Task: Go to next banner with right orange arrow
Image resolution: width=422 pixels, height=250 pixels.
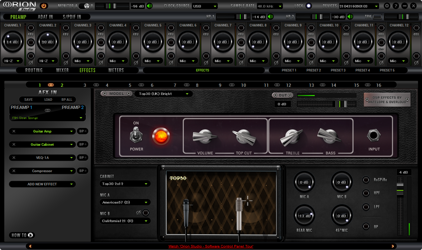Action: (x=393, y=246)
